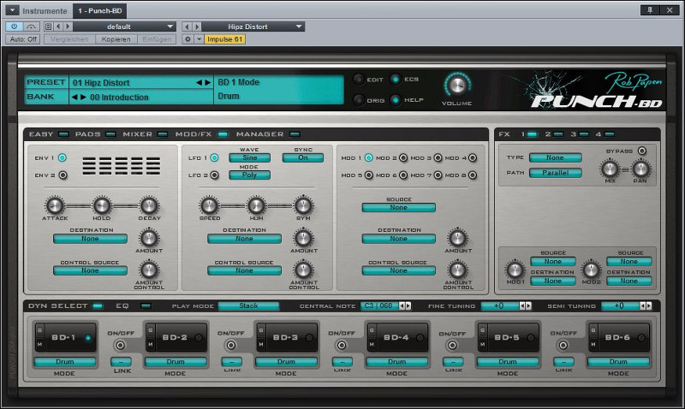Select MOD 8 slot
685x409 pixels.
[x=473, y=175]
